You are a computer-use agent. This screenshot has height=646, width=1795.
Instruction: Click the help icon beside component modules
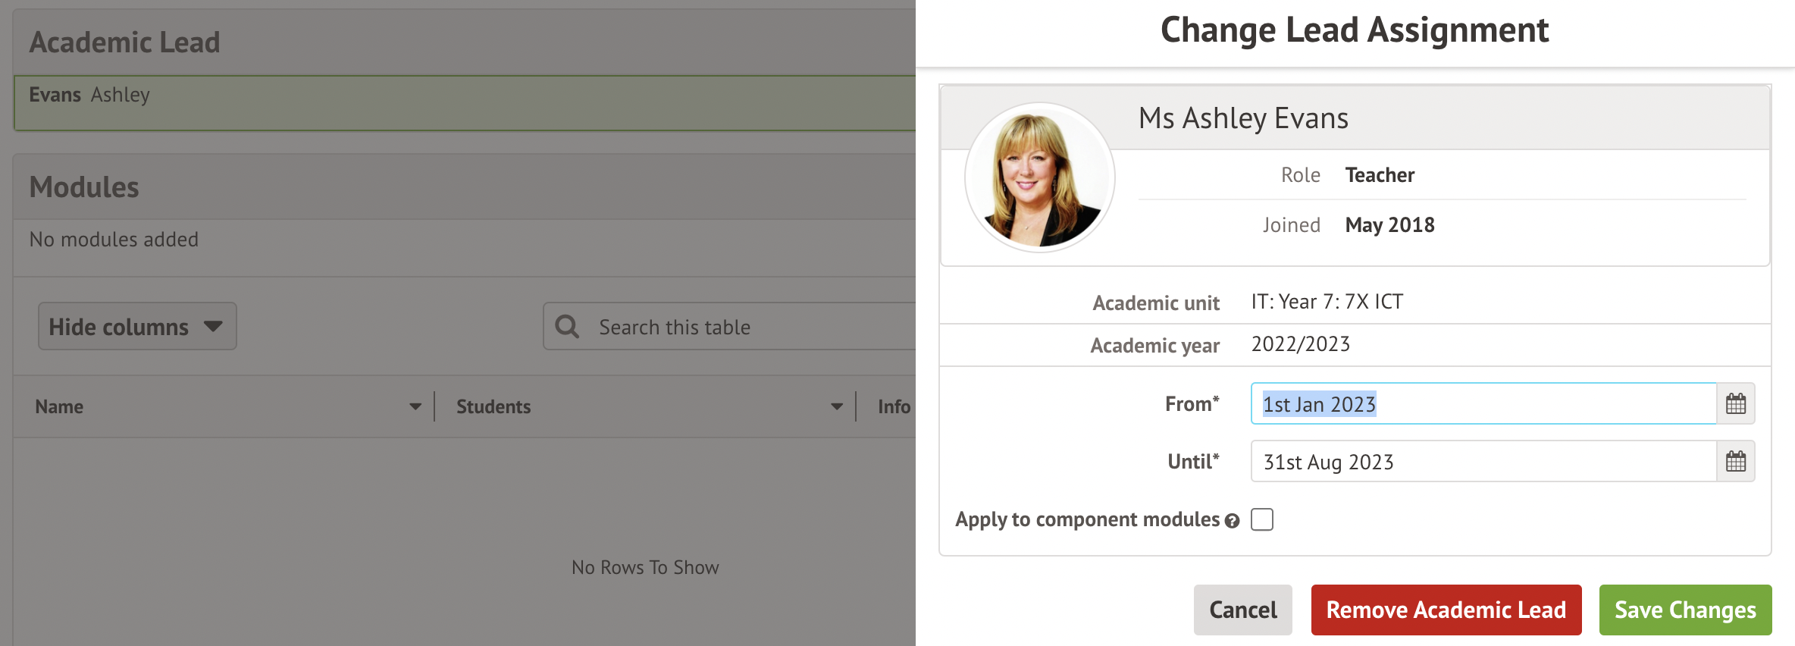1232,521
